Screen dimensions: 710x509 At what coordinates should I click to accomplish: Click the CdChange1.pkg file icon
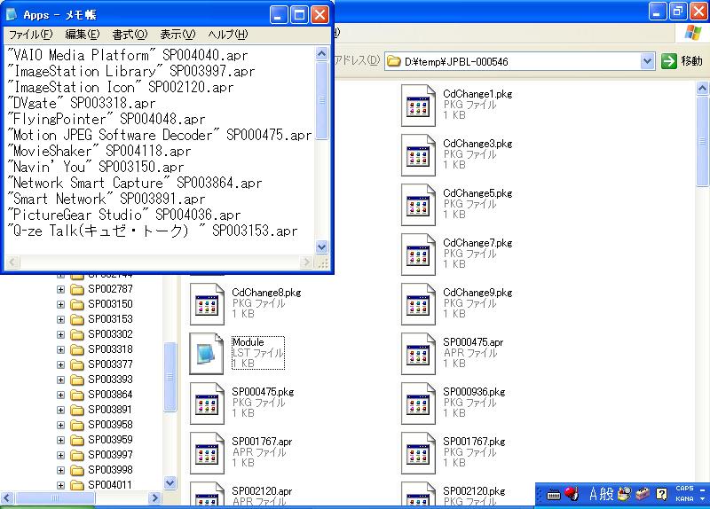coord(418,106)
